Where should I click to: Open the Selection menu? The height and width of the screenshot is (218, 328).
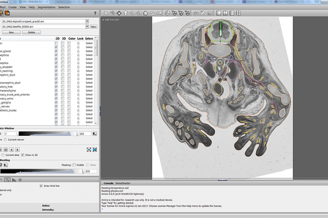64,7
